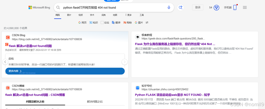Click CSDN博客 favicon in lower card
This screenshot has width=265, height=109.
coord(8,88)
